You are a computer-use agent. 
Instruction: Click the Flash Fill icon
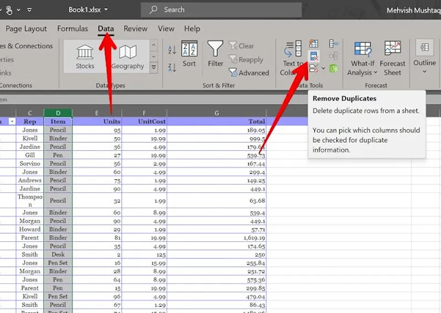pos(314,43)
